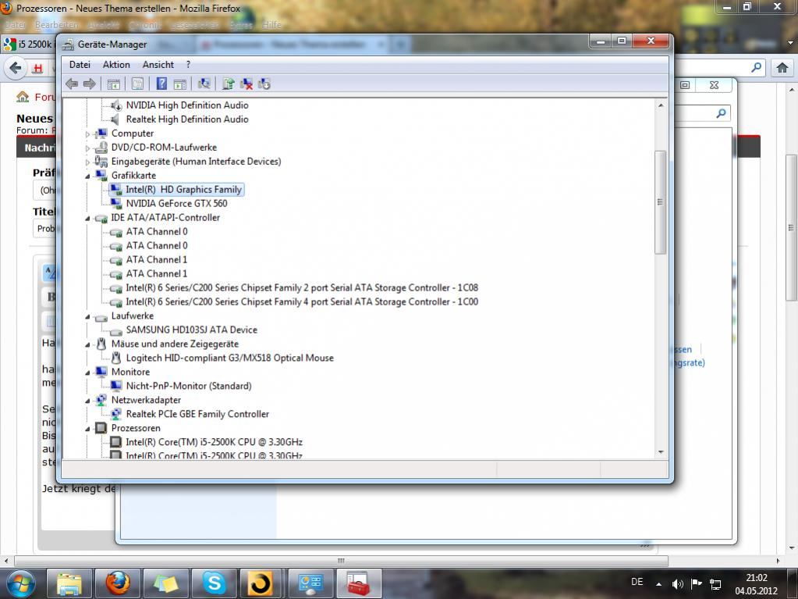The image size is (798, 599).
Task: Collapse the IDE ATA/ATAPI-Controller node
Action: pos(87,219)
